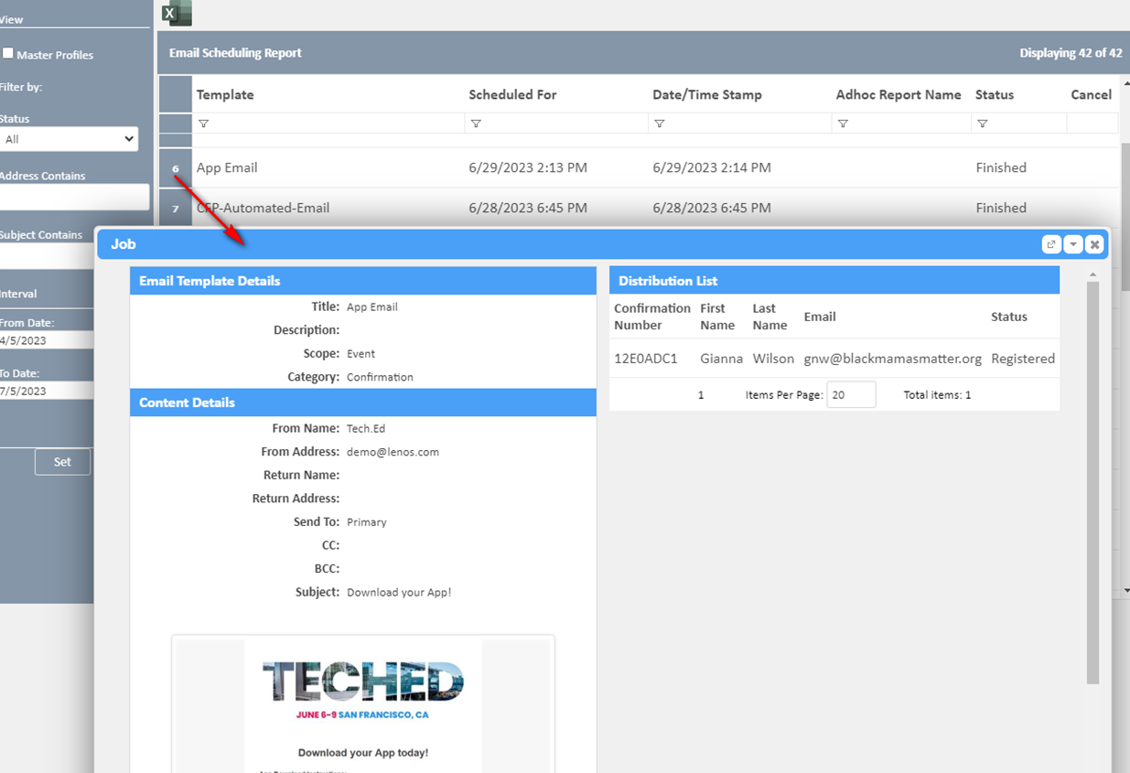Close the Job dialog

[1094, 244]
